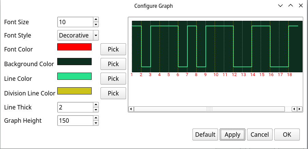
Task: Pick a new Font Color
Action: tap(113, 49)
